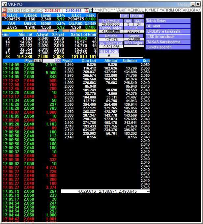Click the Satistan column header
This screenshot has height=224, width=203.
(130, 61)
